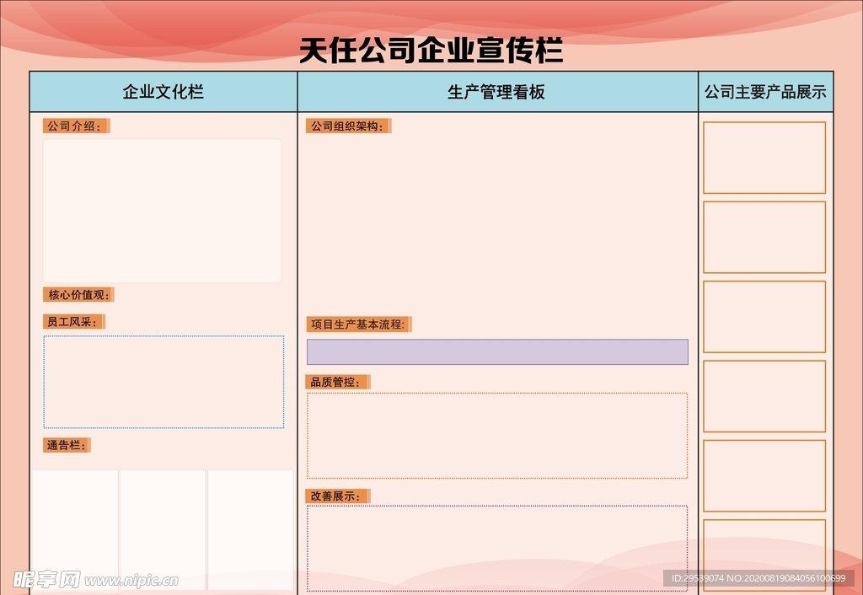The height and width of the screenshot is (595, 863).
Task: Select the white box under 公司介绍
Action: coord(163,211)
